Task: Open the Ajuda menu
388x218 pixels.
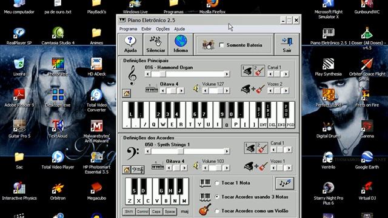Action: pyautogui.click(x=179, y=29)
